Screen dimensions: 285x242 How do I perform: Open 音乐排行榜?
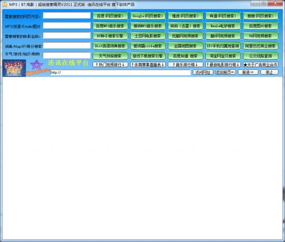point(185,65)
